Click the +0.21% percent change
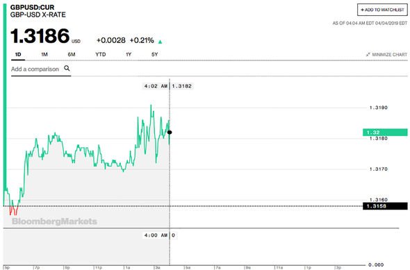This screenshot has height=270, width=410. pos(142,40)
